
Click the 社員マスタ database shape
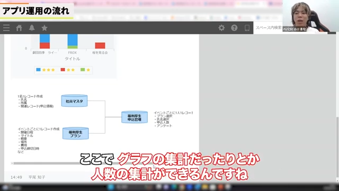click(74, 101)
